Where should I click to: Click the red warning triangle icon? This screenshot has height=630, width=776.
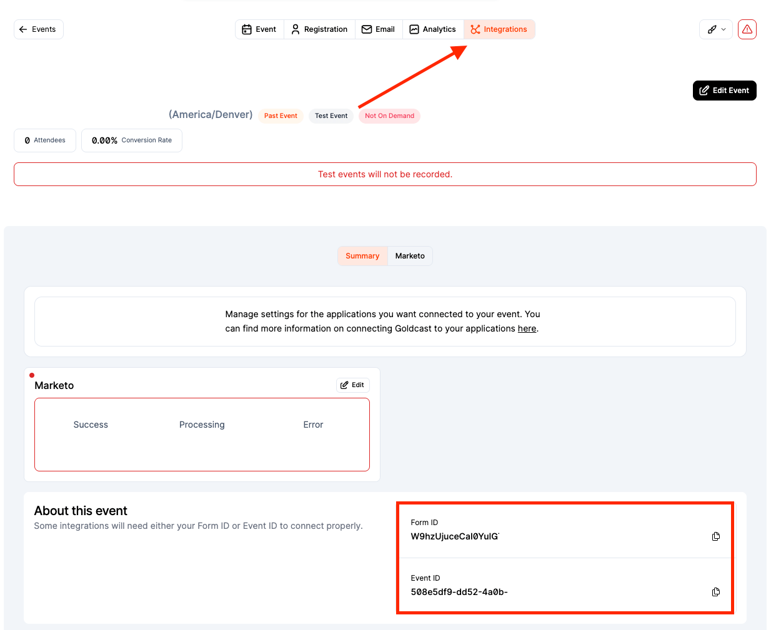click(x=747, y=29)
